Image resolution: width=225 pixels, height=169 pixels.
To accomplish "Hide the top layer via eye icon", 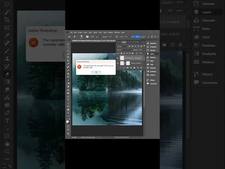I will (118, 58).
